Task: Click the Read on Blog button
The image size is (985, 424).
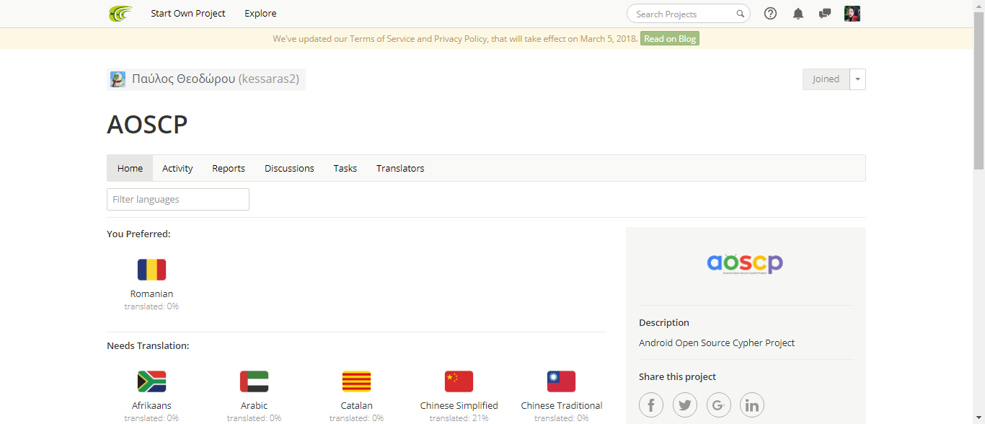Action: 670,39
